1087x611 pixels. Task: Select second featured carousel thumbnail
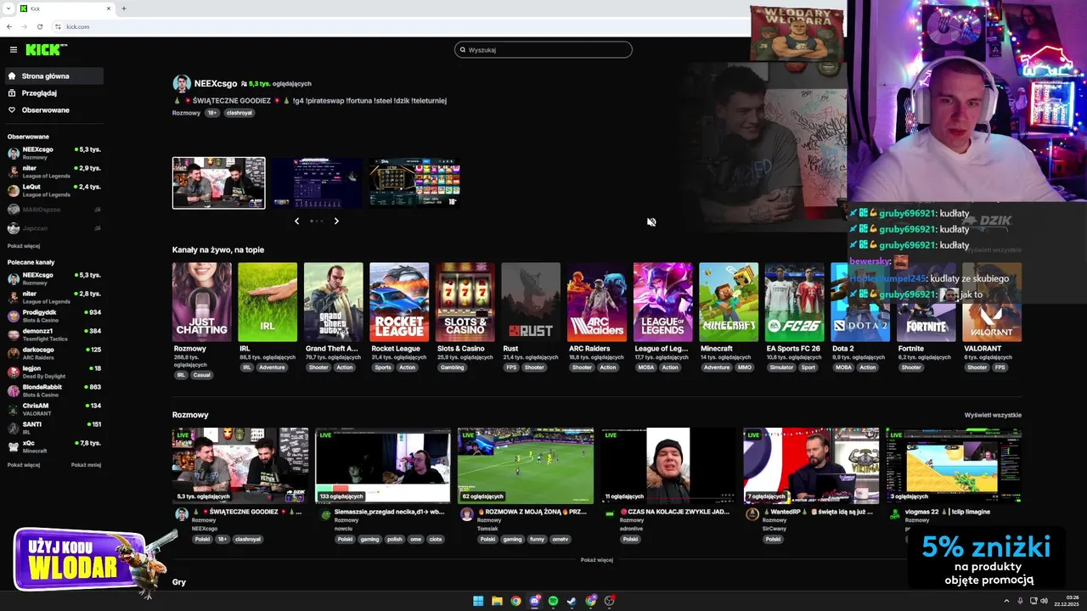pos(317,182)
